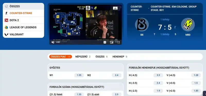The width and height of the screenshot is (206, 96).
Task: Click the 7 : 5 score
Action: 165,27
